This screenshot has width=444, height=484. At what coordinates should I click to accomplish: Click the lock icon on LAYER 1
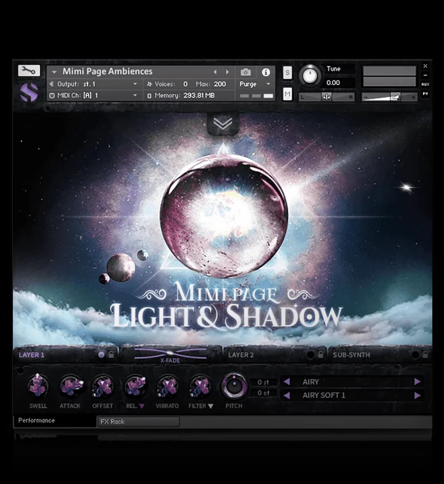(x=111, y=355)
